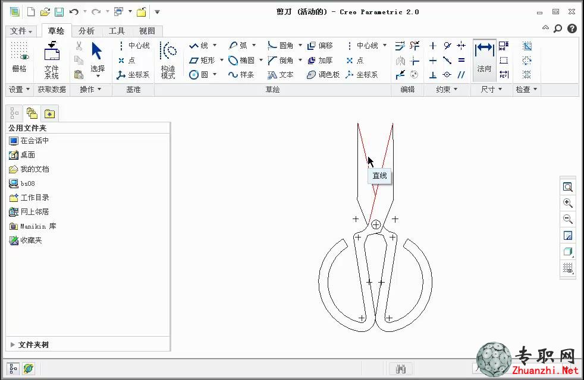This screenshot has width=584, height=380.
Task: Select the 弧 arc tool
Action: click(x=238, y=46)
